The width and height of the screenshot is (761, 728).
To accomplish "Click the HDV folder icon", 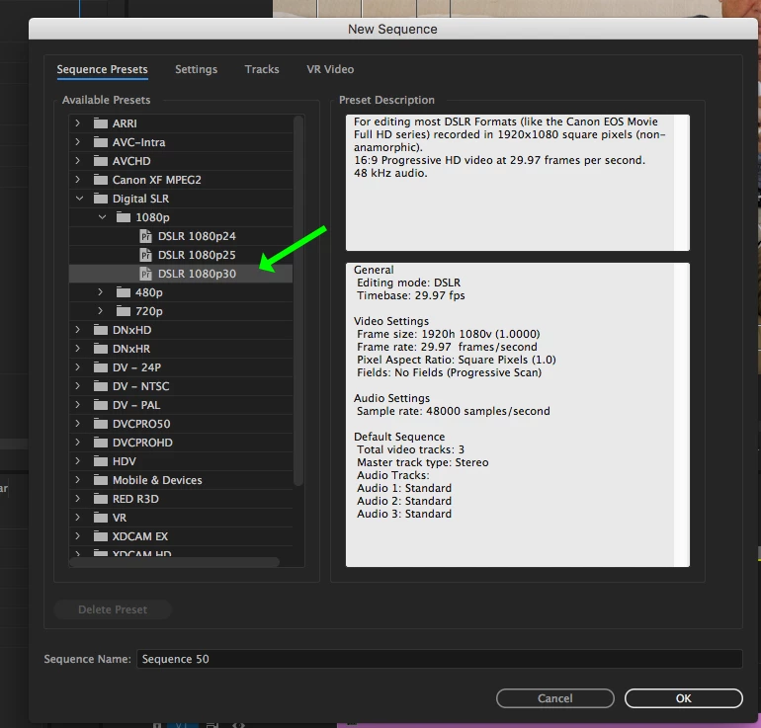I will 101,460.
